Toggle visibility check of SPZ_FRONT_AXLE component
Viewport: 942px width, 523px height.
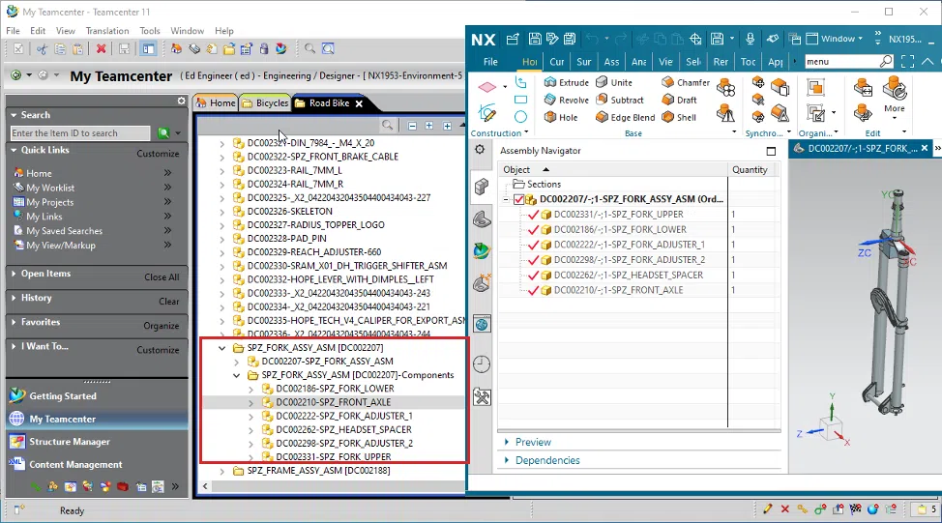coord(533,290)
